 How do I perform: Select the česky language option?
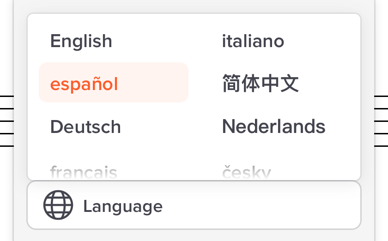coord(246,173)
